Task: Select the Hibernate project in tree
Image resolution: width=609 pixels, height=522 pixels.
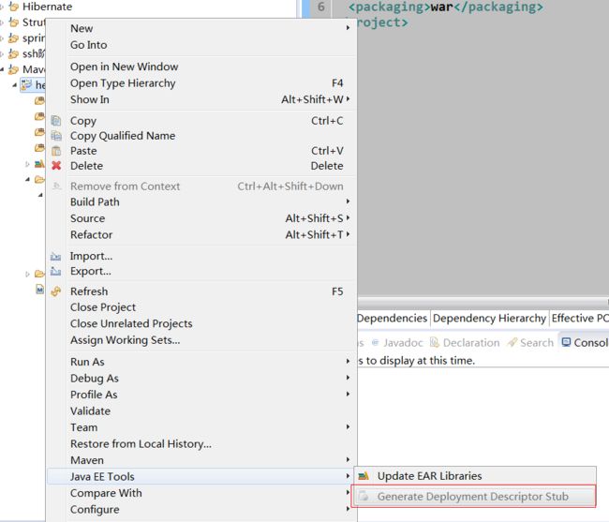Action: coord(47,7)
